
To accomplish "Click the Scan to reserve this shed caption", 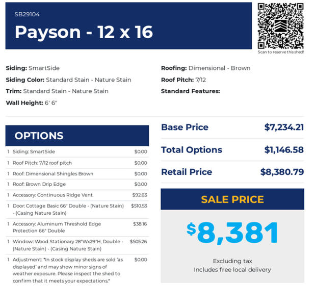I will pyautogui.click(x=281, y=52).
